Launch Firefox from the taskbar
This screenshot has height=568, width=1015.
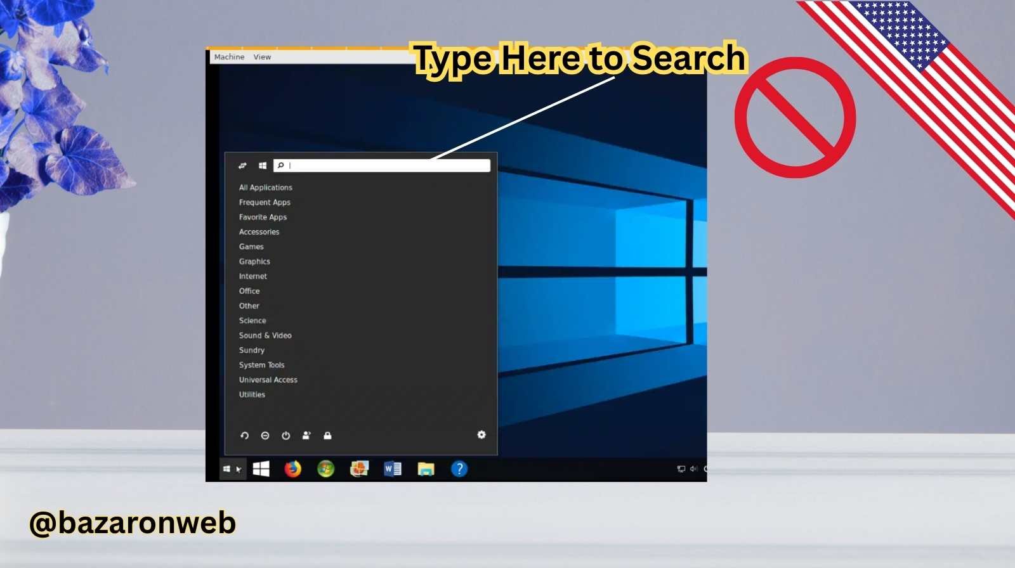292,468
